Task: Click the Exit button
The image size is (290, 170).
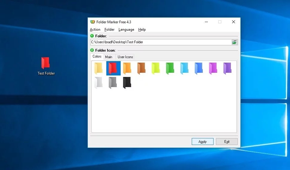Action: tap(227, 142)
